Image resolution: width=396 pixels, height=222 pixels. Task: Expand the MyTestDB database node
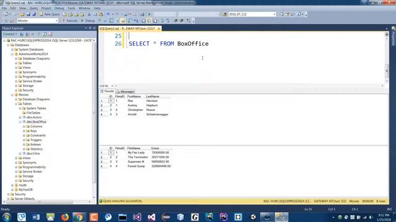pos(12,190)
